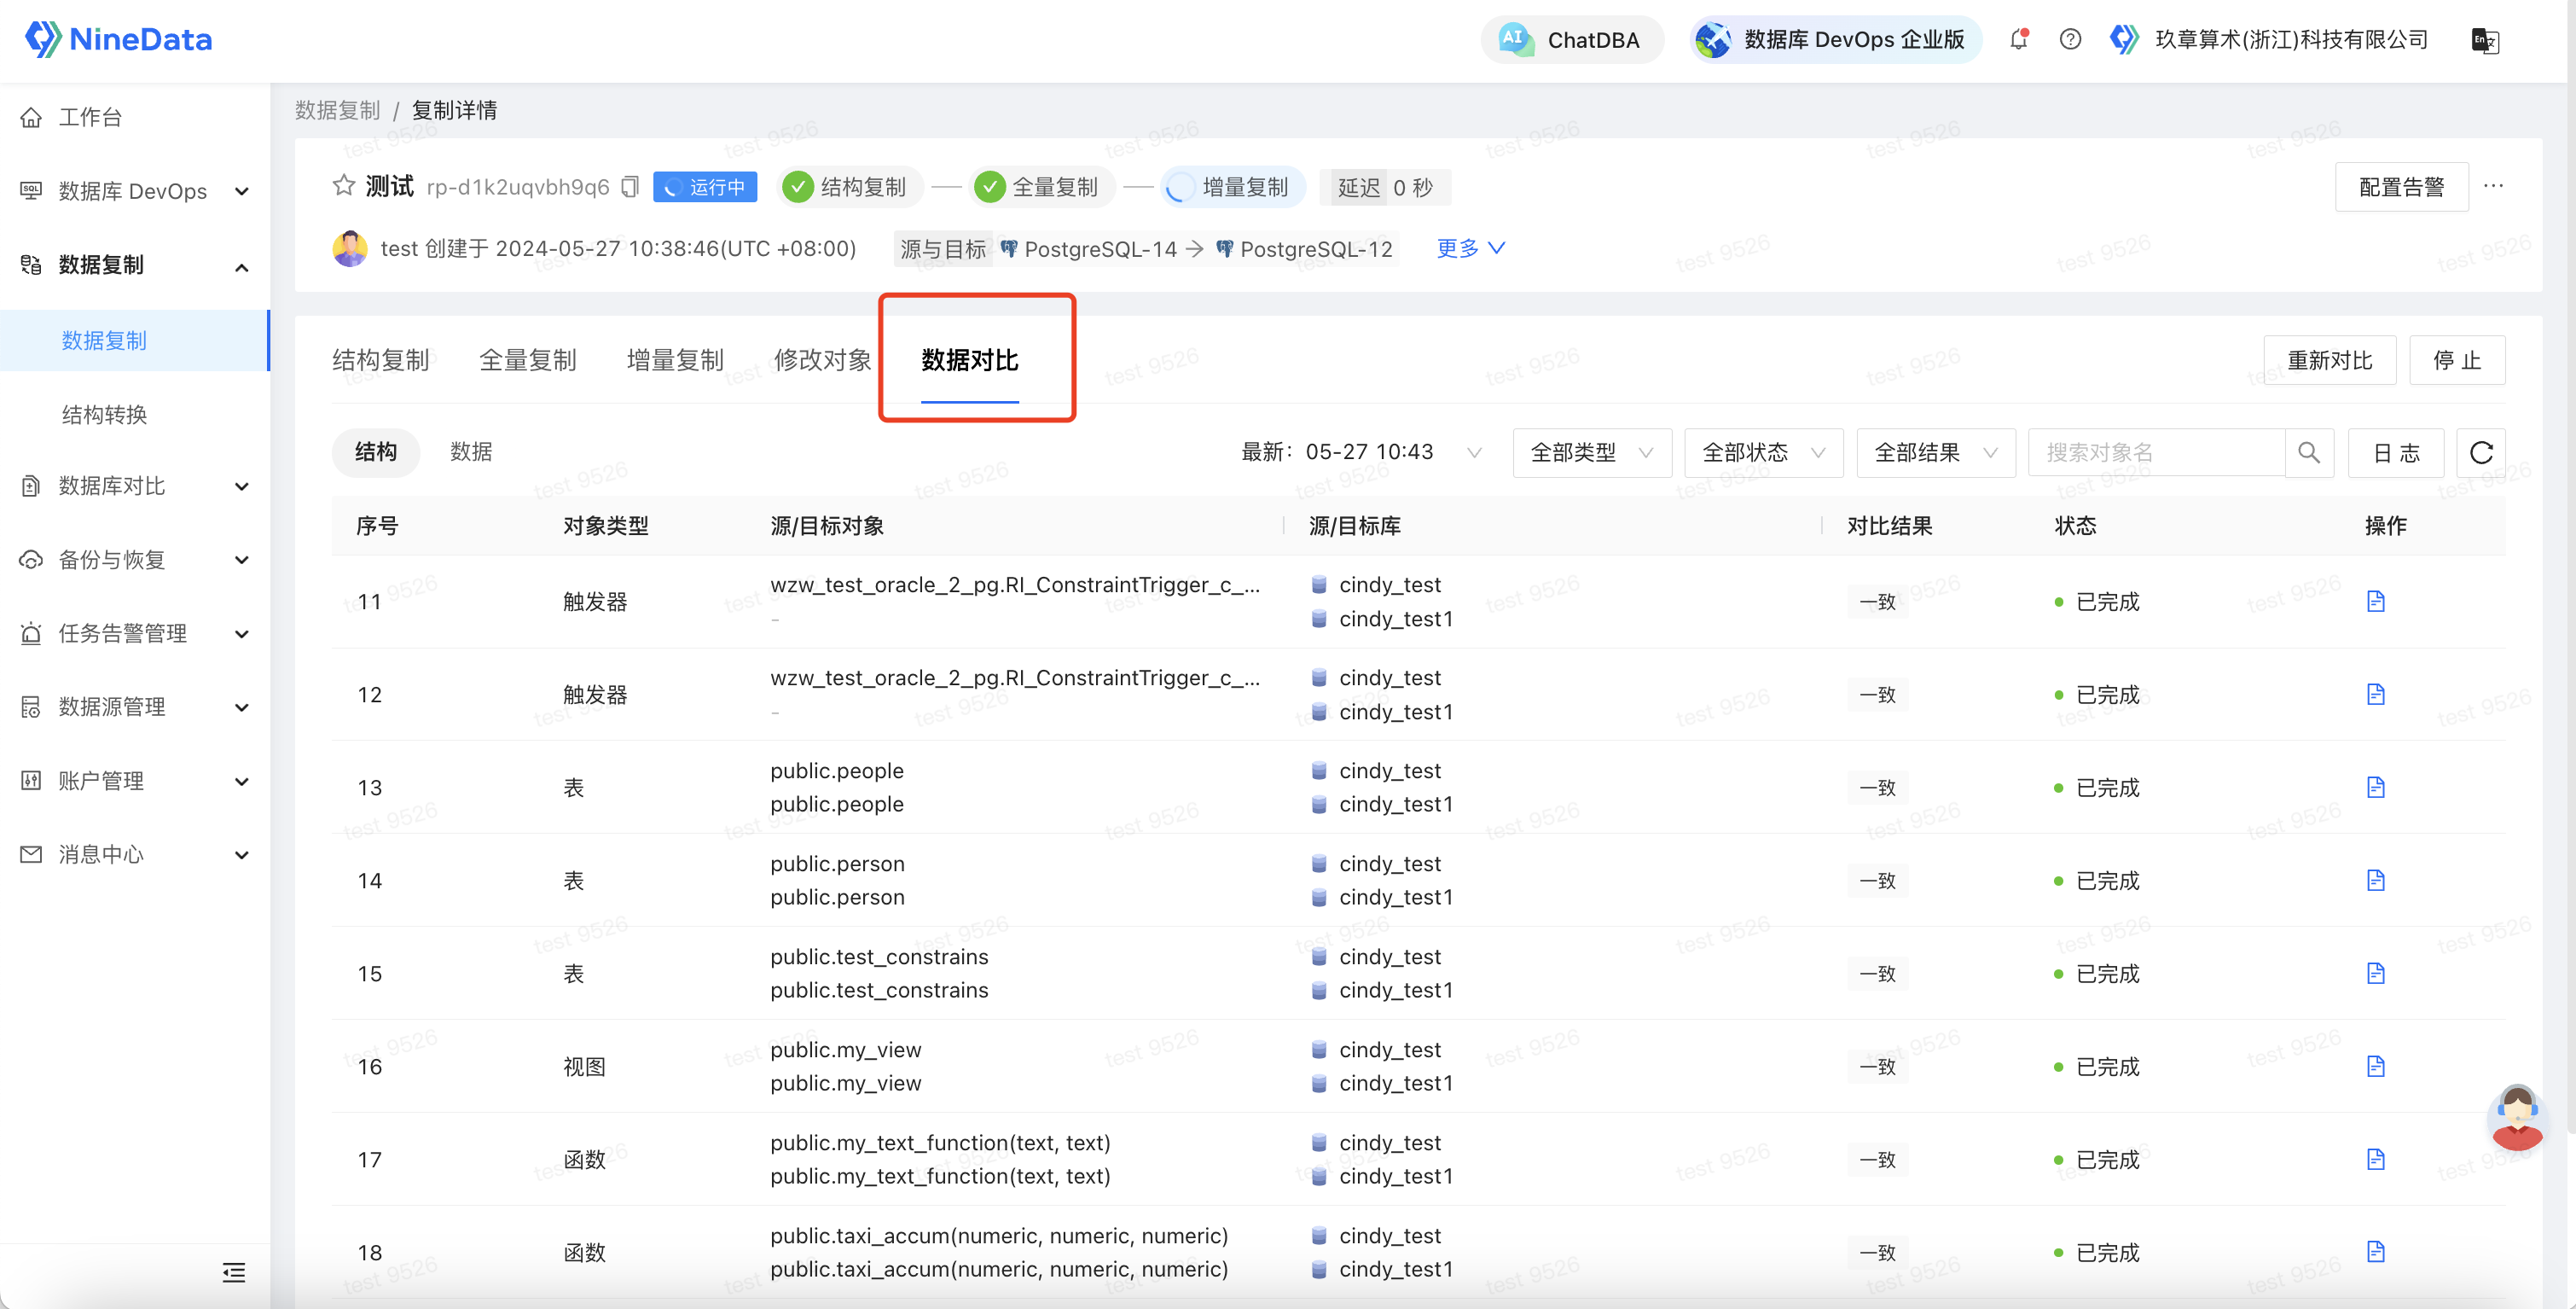Open details icon for public.person row
The width and height of the screenshot is (2576, 1309).
2375,881
